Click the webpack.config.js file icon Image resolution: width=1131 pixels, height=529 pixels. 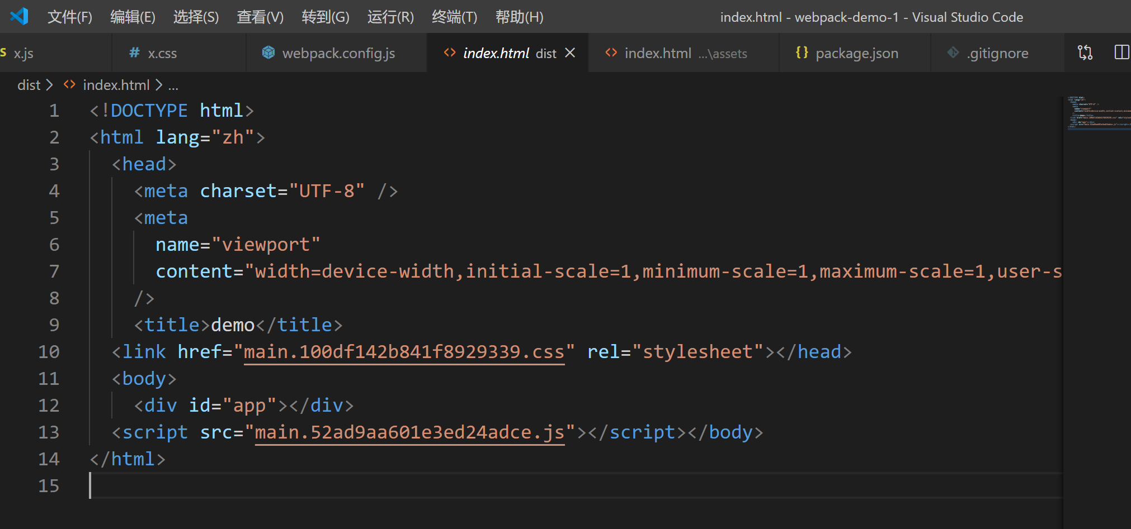(x=268, y=53)
